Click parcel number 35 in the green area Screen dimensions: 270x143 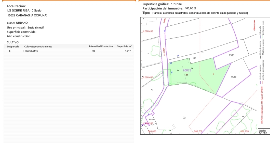coord(187,75)
